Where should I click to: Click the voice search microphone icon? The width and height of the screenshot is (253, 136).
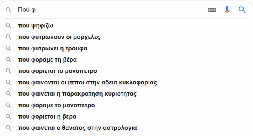(227, 10)
